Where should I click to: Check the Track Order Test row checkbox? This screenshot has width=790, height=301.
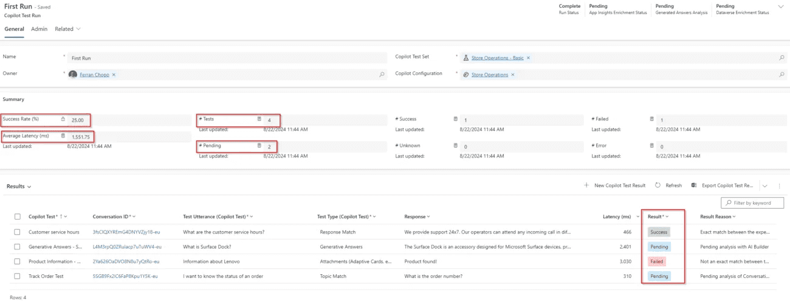point(17,276)
